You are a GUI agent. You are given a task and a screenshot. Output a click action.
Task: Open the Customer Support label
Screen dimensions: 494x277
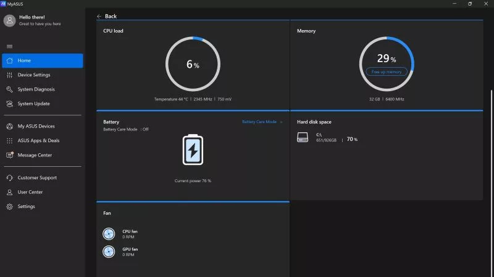click(x=37, y=178)
